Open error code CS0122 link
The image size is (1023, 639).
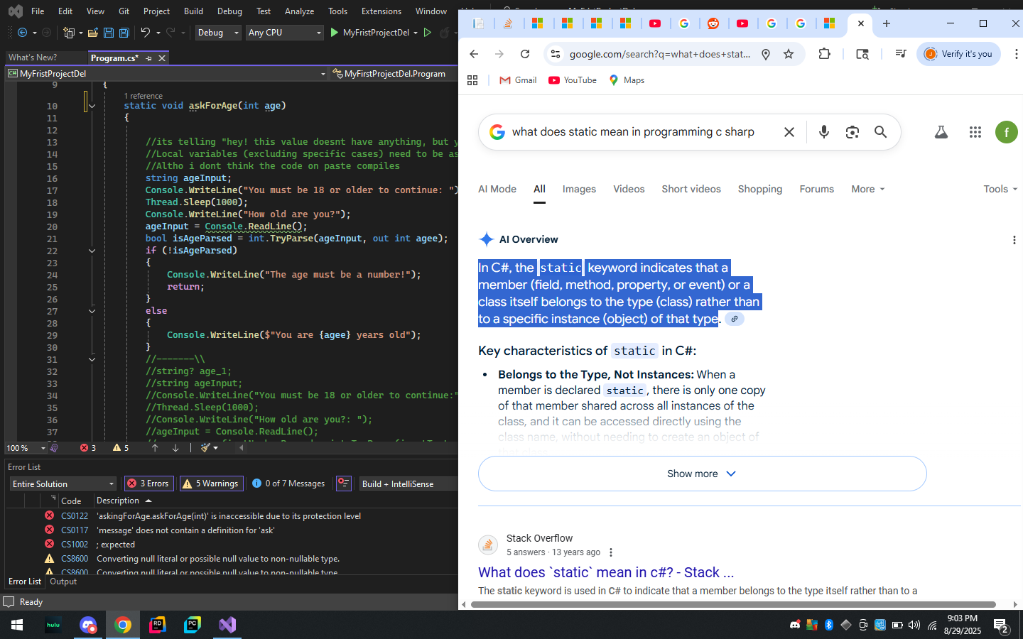pos(75,516)
